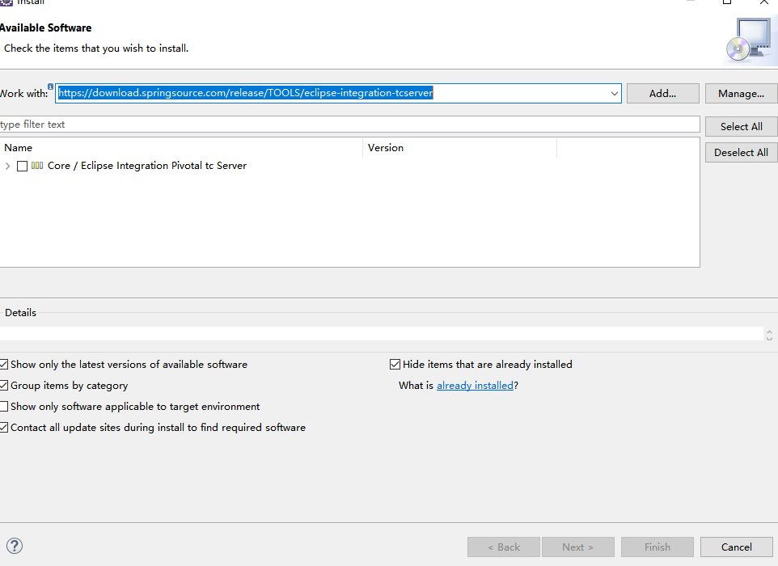Click the help question mark icon
This screenshot has height=566, width=778.
(x=15, y=546)
